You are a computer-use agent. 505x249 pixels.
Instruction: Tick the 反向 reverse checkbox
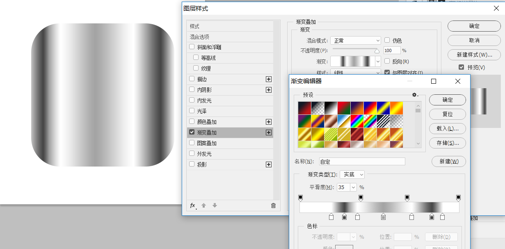point(387,61)
